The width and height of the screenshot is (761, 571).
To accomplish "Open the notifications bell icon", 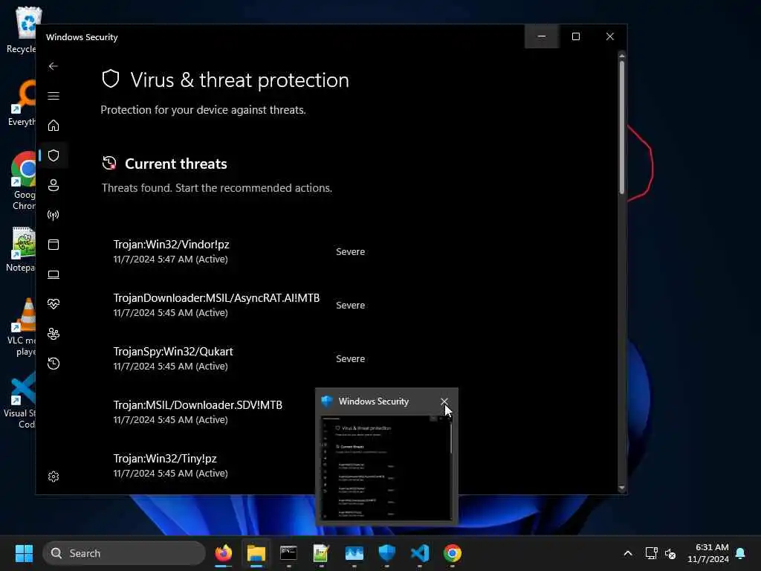I will 741,553.
